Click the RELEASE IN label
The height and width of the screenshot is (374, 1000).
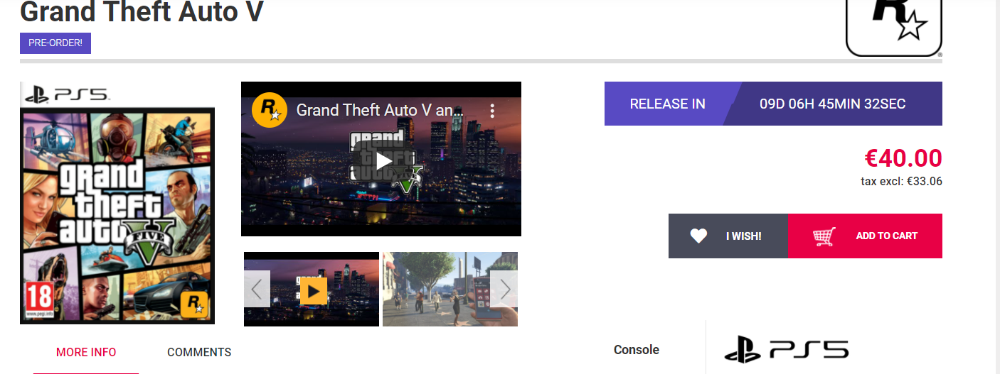coord(667,104)
